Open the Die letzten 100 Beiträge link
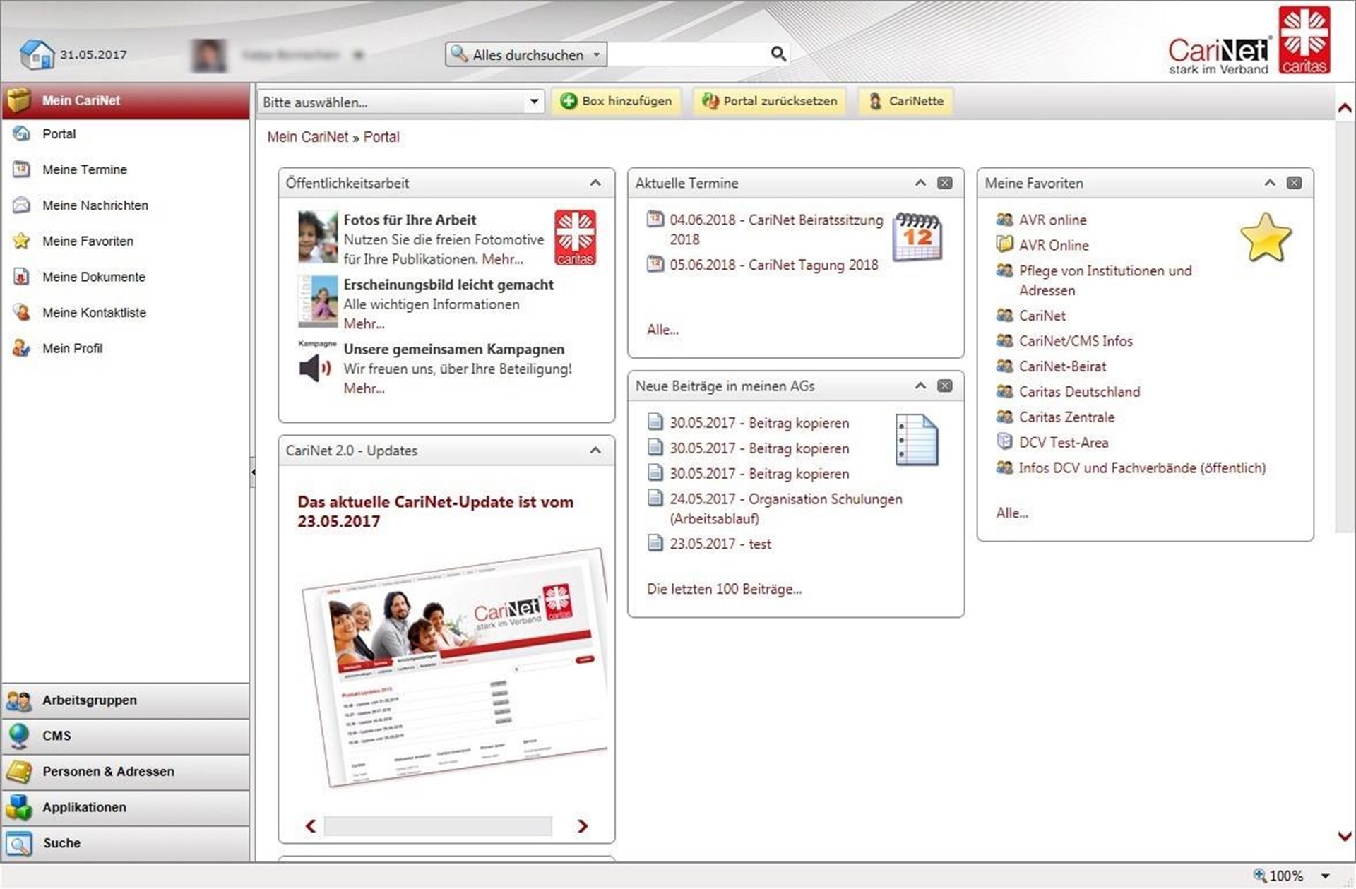Screen dimensions: 1356x889 click(724, 589)
